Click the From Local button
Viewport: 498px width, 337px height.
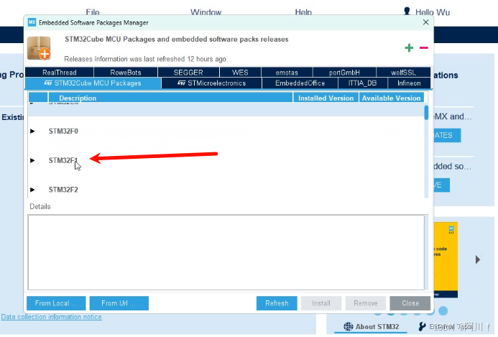click(x=56, y=303)
